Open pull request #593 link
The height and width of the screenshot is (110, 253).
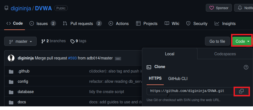tap(72, 58)
